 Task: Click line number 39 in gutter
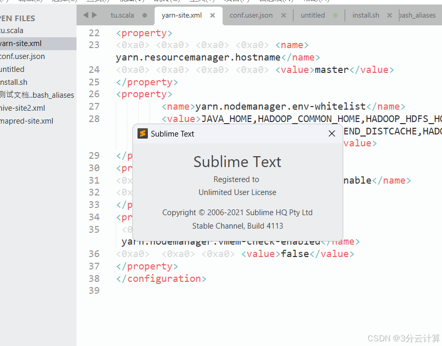click(94, 291)
